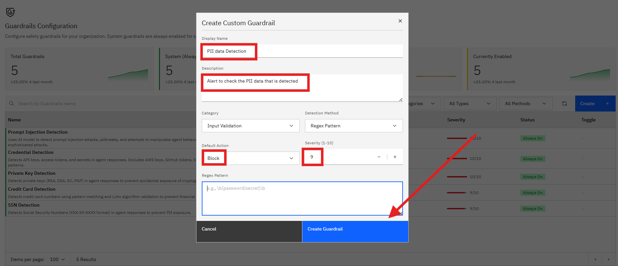
Task: Click toggle dash for Credential Detection
Action: (x=583, y=159)
